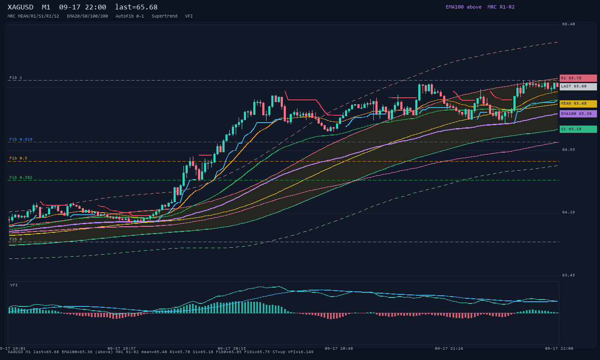Click the VFI label in the top legend
Viewport: 600px width, 360px height.
[x=189, y=16]
